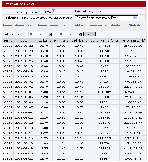Image resolution: width=148 pixels, height=162 pixels.
Task: Select Panevėžio statybos trestas PVA combo box
Action: (x=106, y=18)
